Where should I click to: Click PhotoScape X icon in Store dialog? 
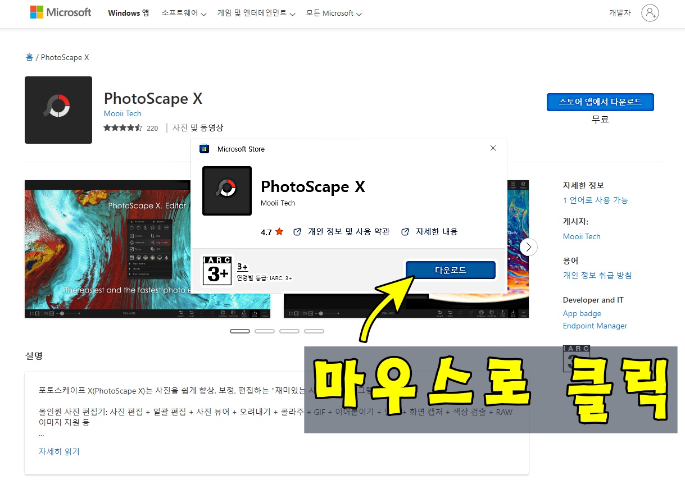click(227, 191)
